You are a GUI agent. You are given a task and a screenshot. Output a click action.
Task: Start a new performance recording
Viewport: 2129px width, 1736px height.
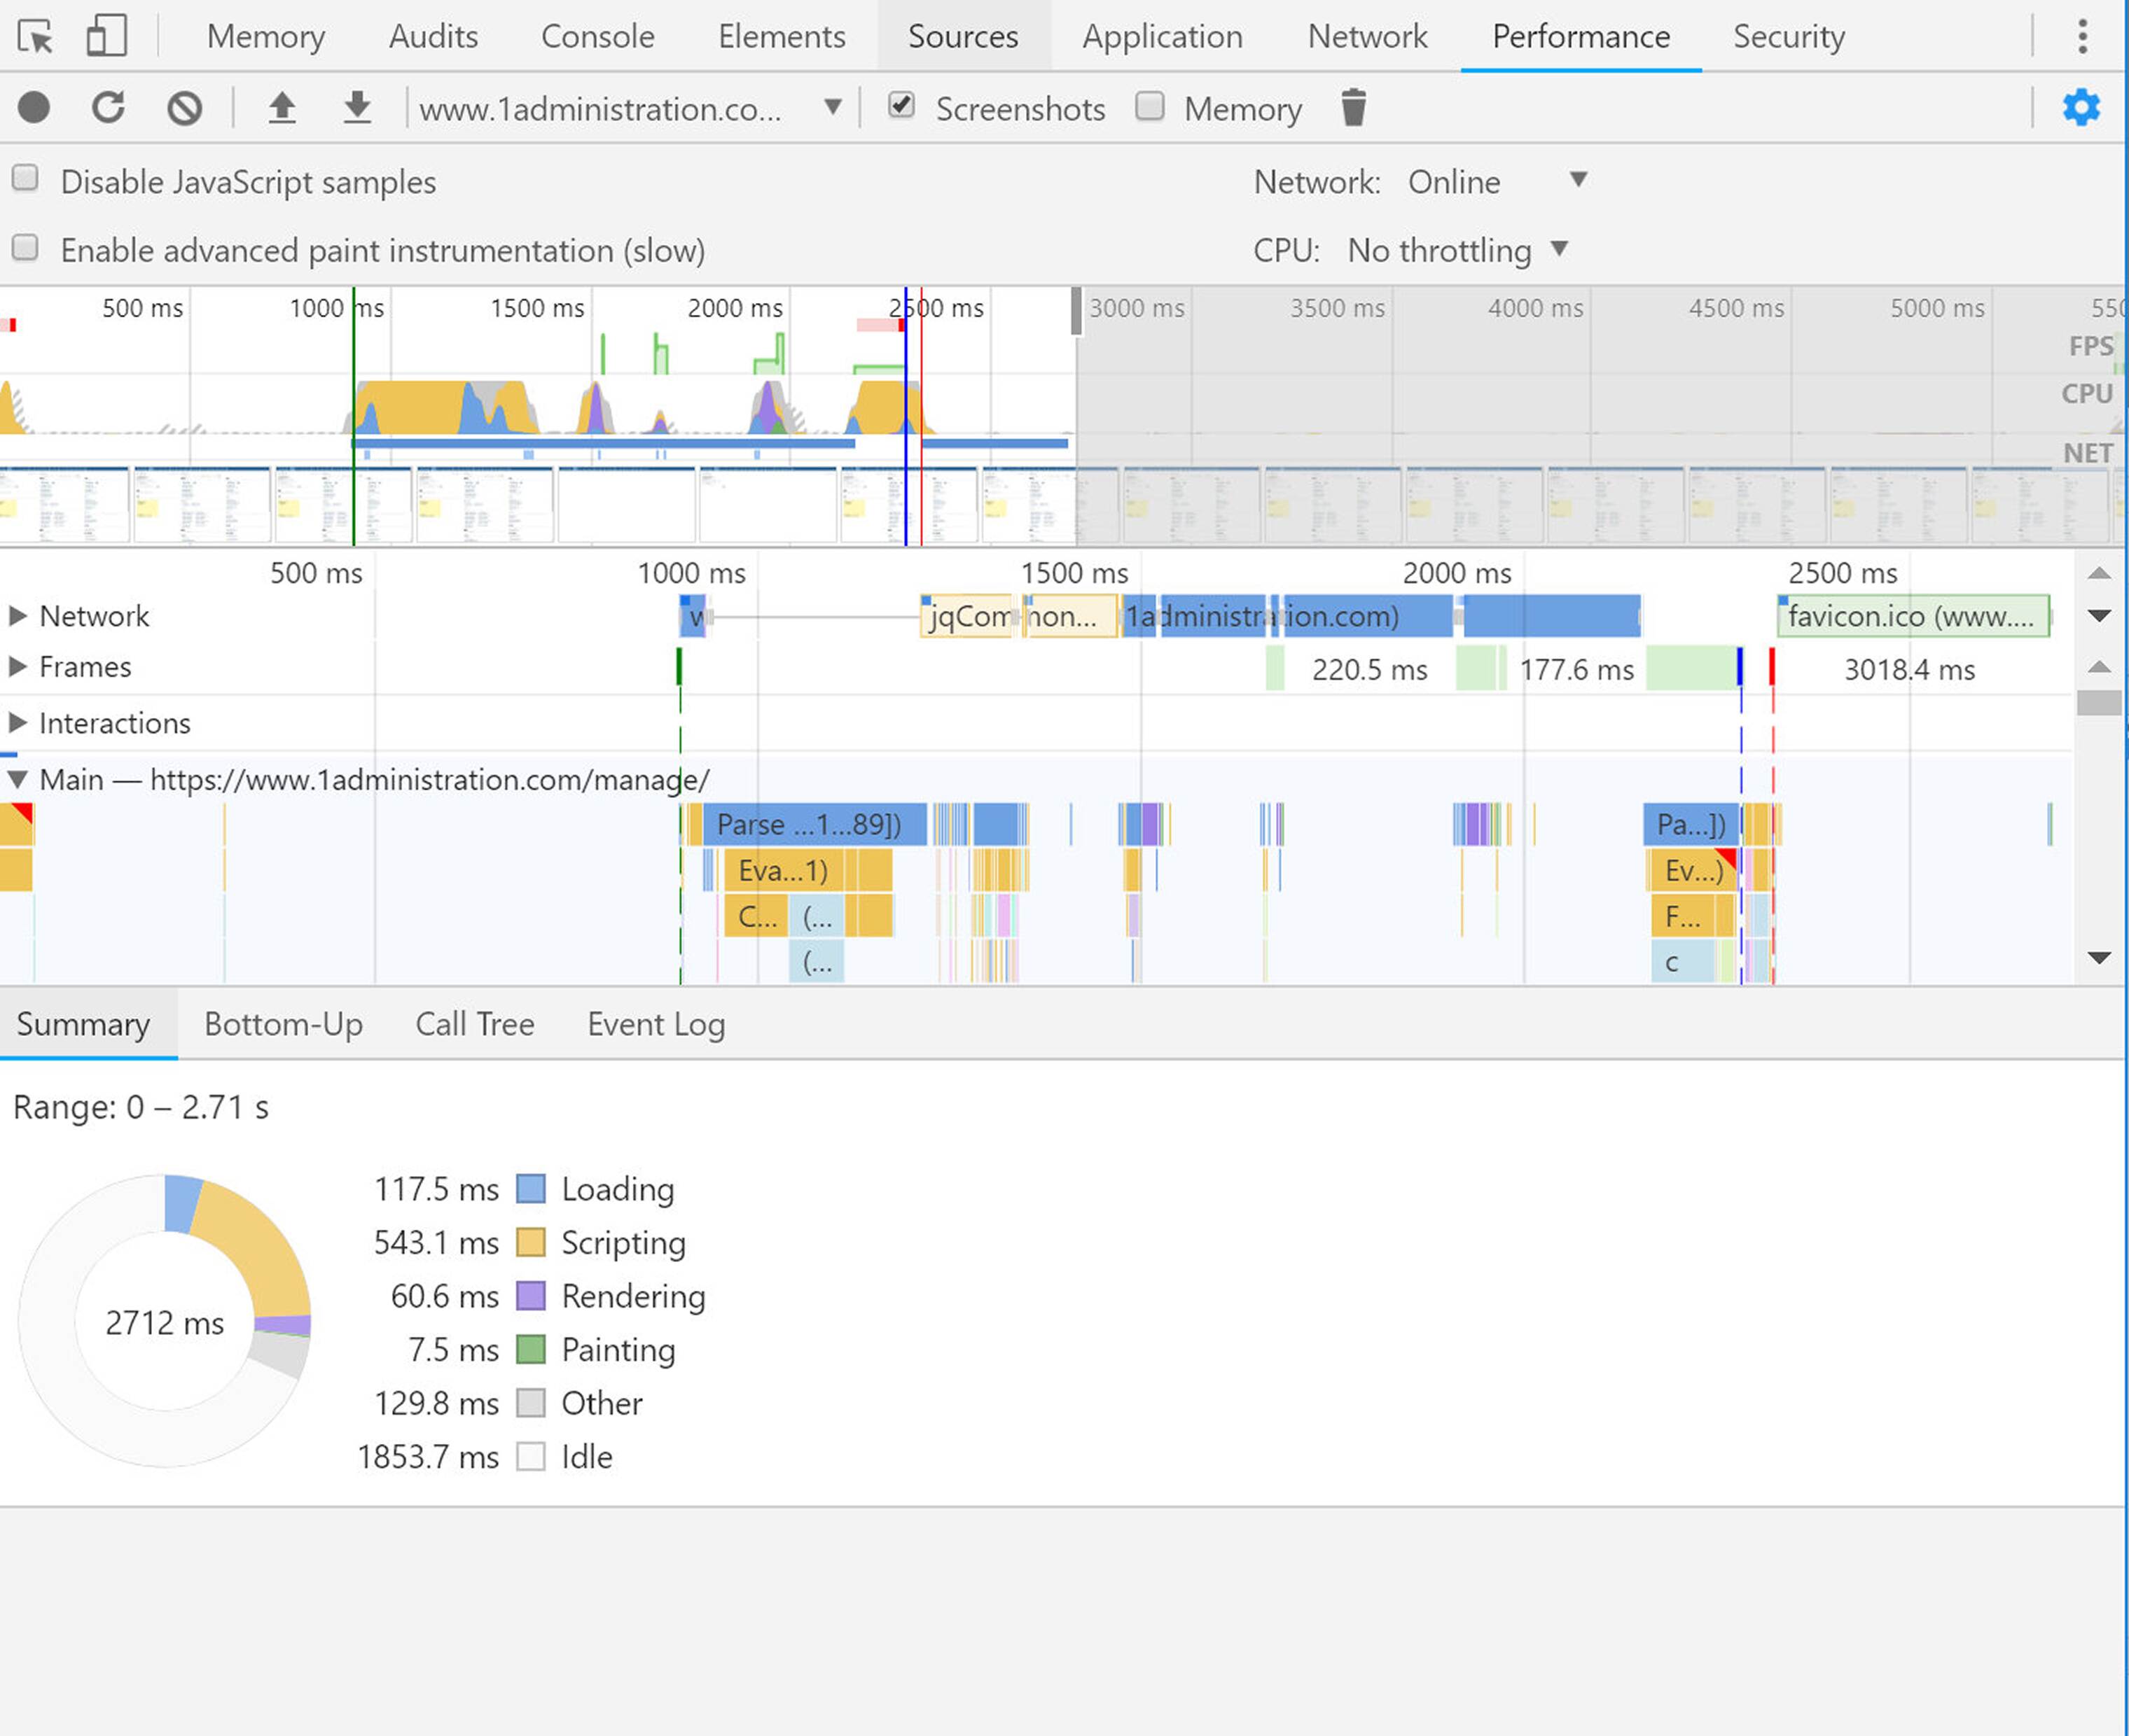pos(34,108)
